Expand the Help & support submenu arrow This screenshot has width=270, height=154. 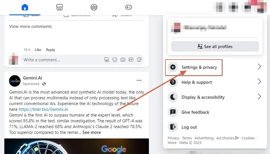point(260,81)
